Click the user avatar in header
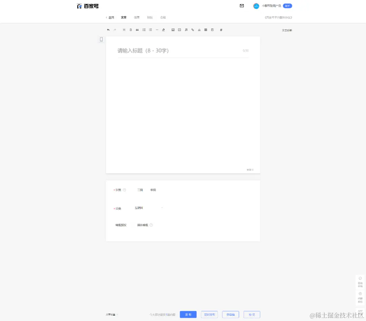366x321 pixels. 256,6
